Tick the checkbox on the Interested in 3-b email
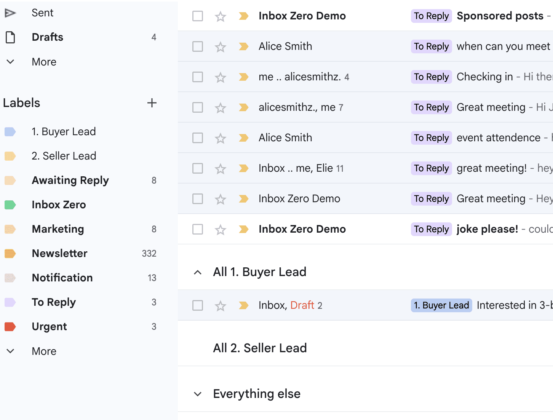Screen dimensions: 553x420 point(197,305)
